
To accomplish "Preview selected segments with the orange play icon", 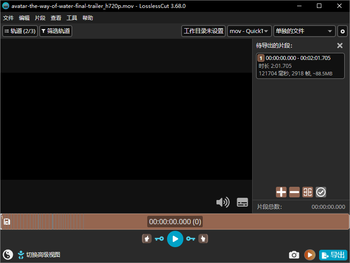I will click(x=310, y=255).
